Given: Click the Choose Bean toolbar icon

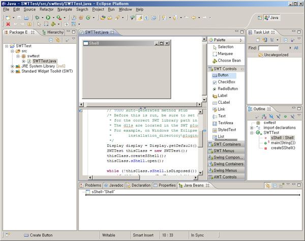Looking at the screenshot, I should (53, 24).
